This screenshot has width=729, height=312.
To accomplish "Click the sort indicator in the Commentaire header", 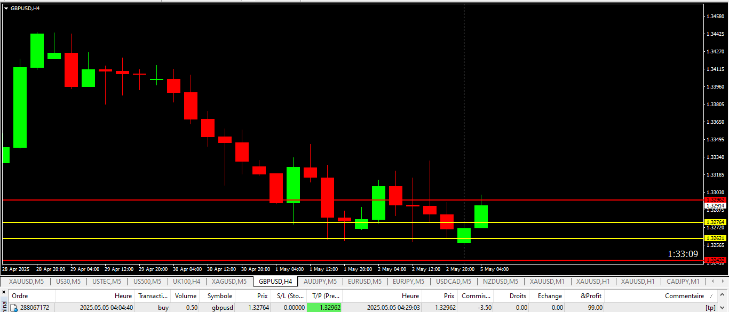I will tap(710, 297).
